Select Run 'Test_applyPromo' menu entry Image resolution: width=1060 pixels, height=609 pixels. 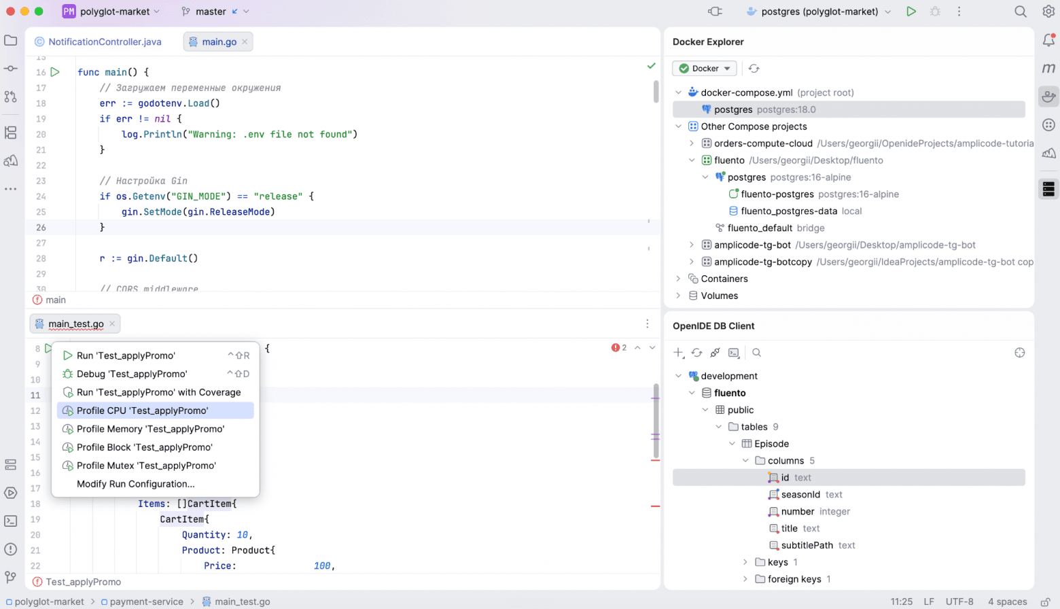(x=156, y=355)
